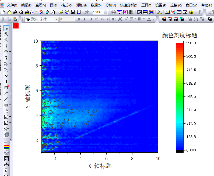The height and width of the screenshot is (176, 214).
Task: Select the Zoom Out tool
Action: pyautogui.click(x=6, y=40)
